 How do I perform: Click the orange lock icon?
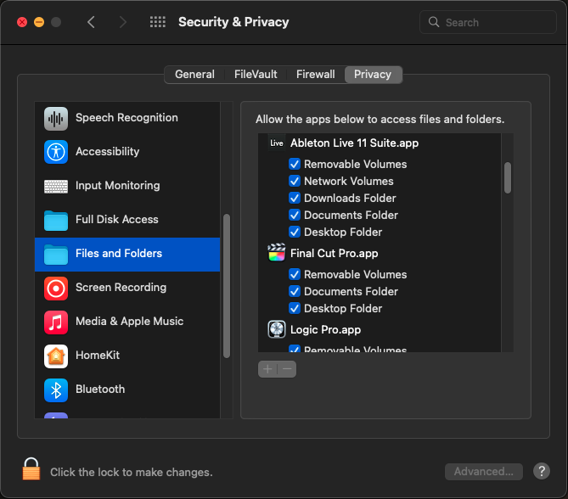pos(31,468)
